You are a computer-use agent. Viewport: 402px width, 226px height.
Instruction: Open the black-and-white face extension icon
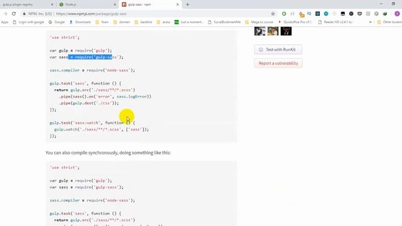[343, 14]
